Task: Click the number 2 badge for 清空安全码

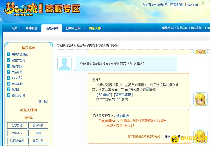Action: click(x=9, y=60)
